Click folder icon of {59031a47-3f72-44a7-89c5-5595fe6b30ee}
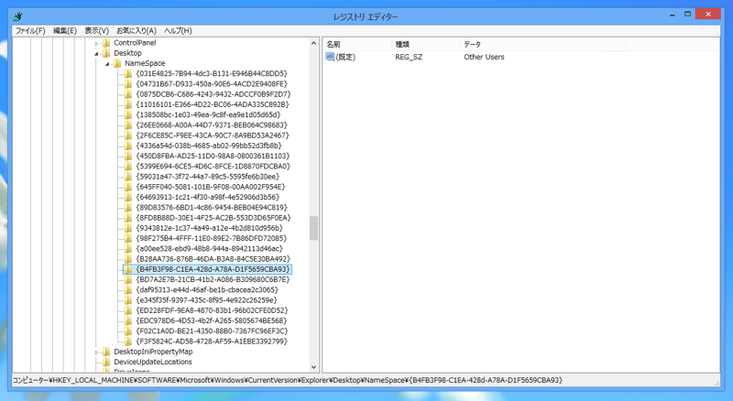This screenshot has width=733, height=401. click(x=128, y=177)
